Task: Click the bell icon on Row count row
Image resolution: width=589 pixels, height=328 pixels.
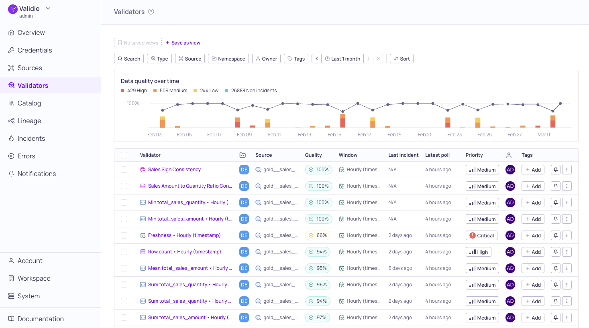Action: 556,252
